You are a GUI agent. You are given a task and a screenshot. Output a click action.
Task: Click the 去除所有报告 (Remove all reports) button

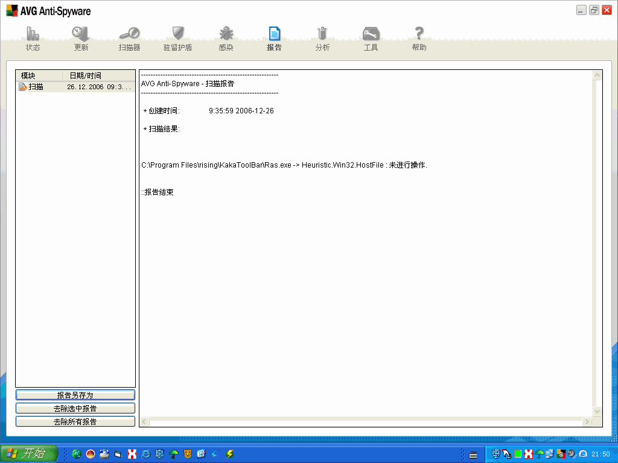75,421
